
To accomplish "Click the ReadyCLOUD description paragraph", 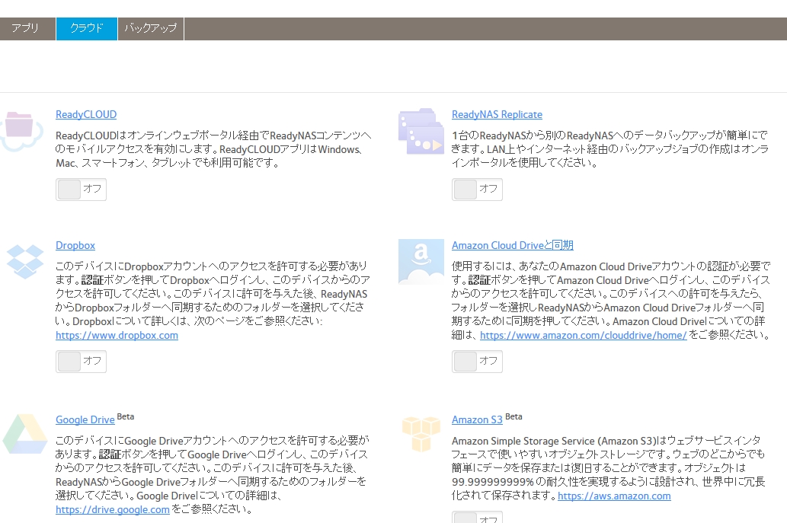I will (213, 149).
